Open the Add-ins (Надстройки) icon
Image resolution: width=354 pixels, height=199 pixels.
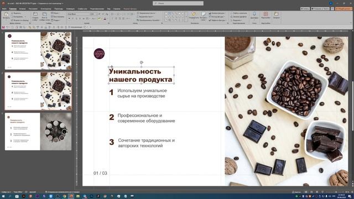coord(265,15)
